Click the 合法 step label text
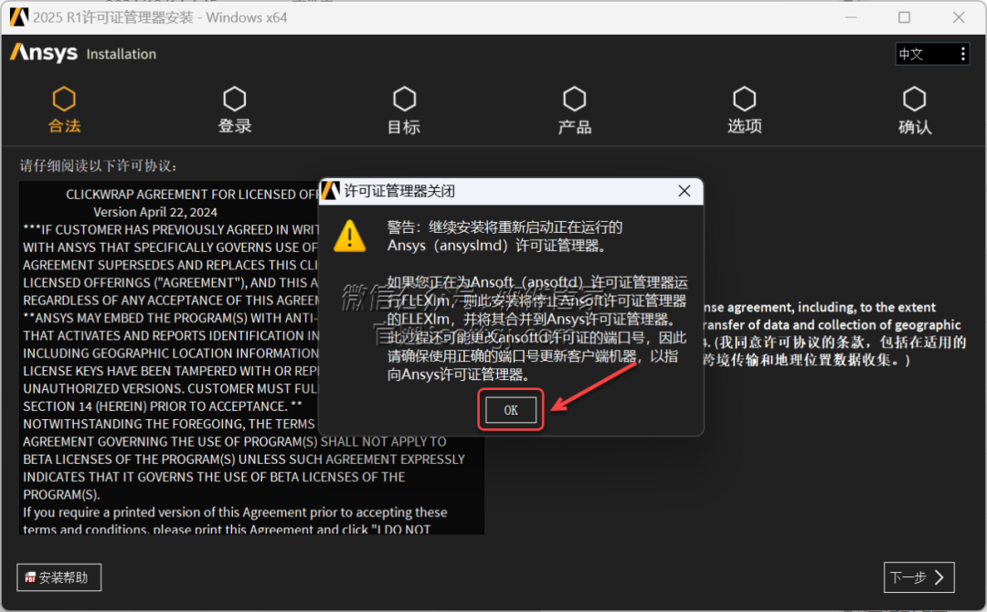Viewport: 987px width, 612px height. tap(64, 126)
